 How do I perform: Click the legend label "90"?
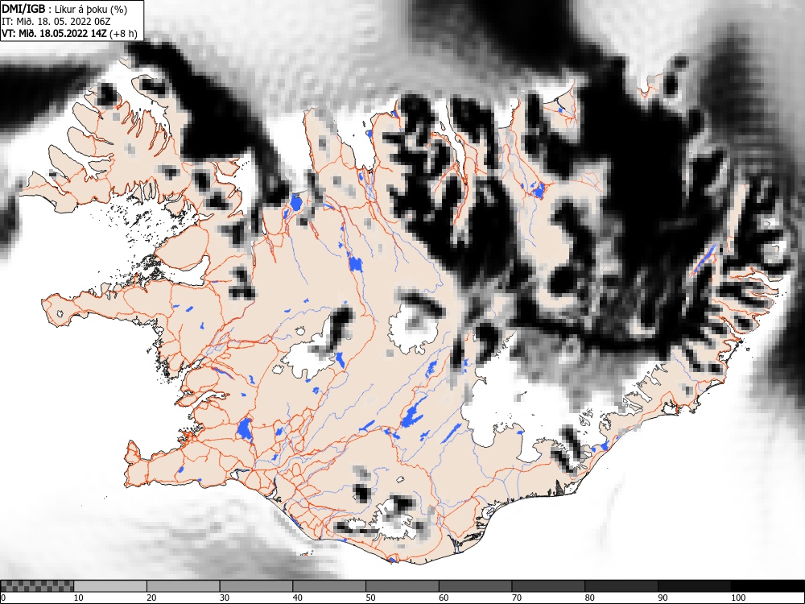(x=663, y=598)
